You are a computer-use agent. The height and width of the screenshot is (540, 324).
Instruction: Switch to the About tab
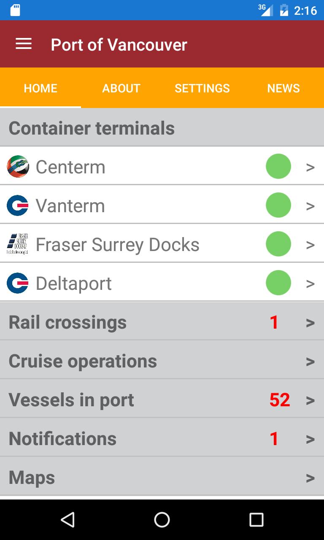121,88
